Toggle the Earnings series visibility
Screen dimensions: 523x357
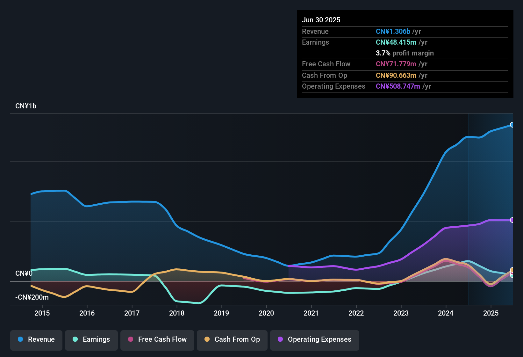[x=91, y=339]
